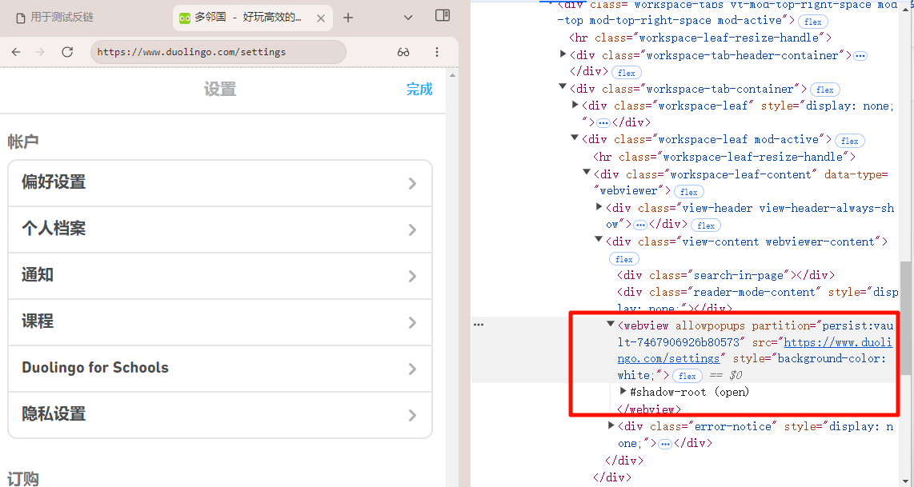914x487 pixels.
Task: Click the 帐户 section heading
Action: tap(23, 142)
